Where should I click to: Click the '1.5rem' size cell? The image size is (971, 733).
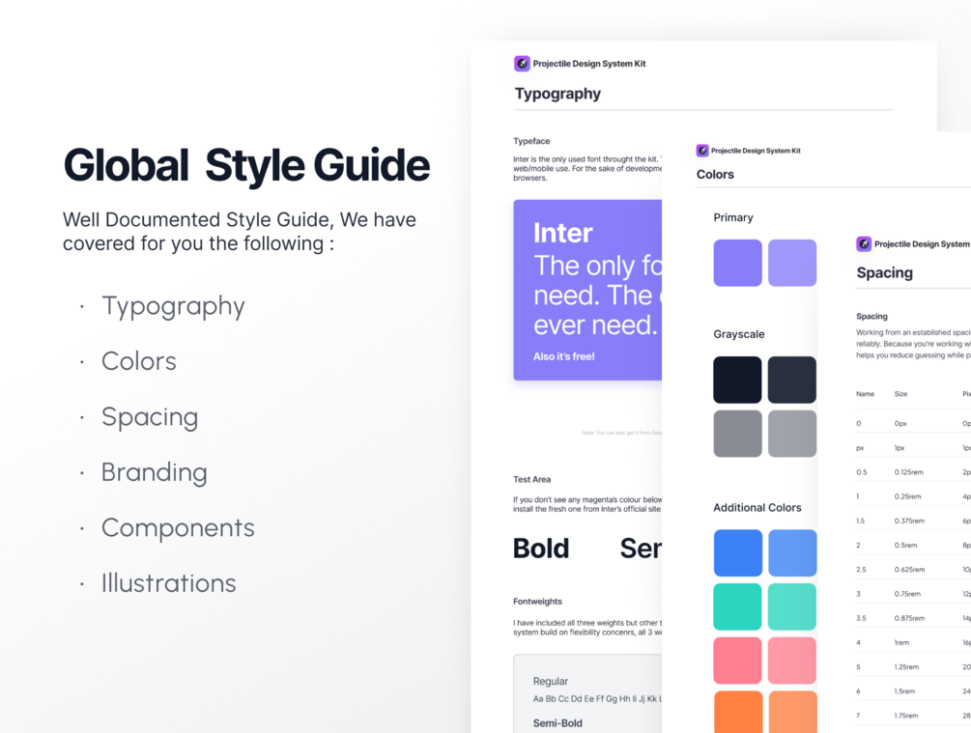(x=904, y=691)
